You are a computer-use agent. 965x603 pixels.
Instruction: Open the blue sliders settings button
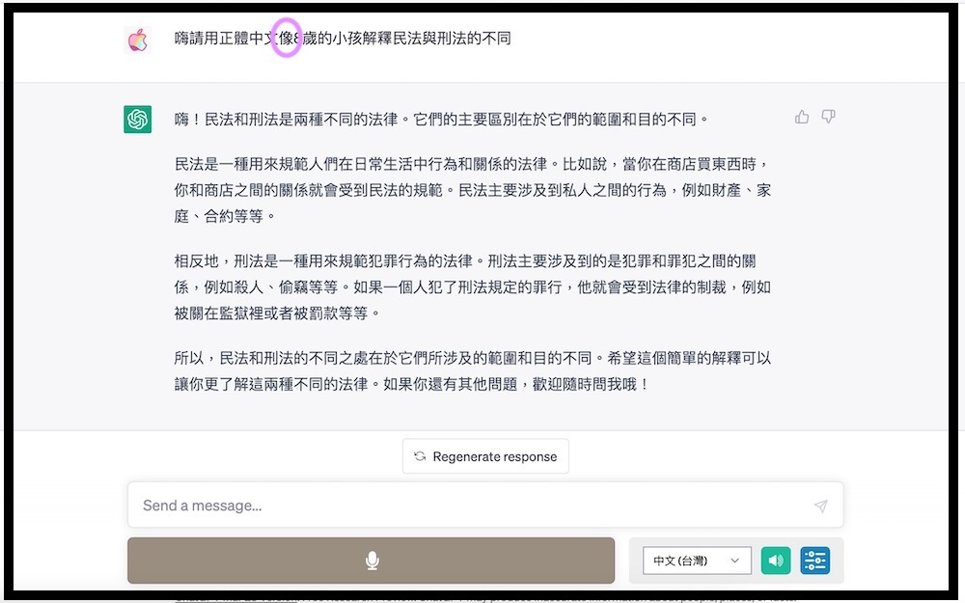point(814,561)
